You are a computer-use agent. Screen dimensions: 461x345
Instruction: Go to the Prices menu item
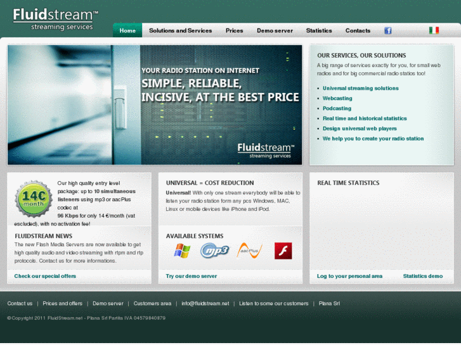pos(235,30)
